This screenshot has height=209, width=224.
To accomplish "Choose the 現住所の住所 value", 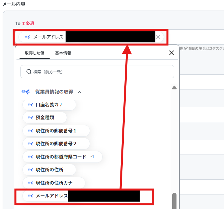I will pyautogui.click(x=49, y=170).
